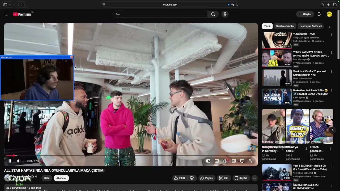The width and height of the screenshot is (340, 191).
Task: Open the YouTube hamburger guide menu
Action: click(x=6, y=14)
